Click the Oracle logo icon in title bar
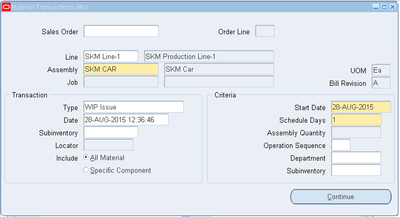The image size is (400, 217). (6, 6)
